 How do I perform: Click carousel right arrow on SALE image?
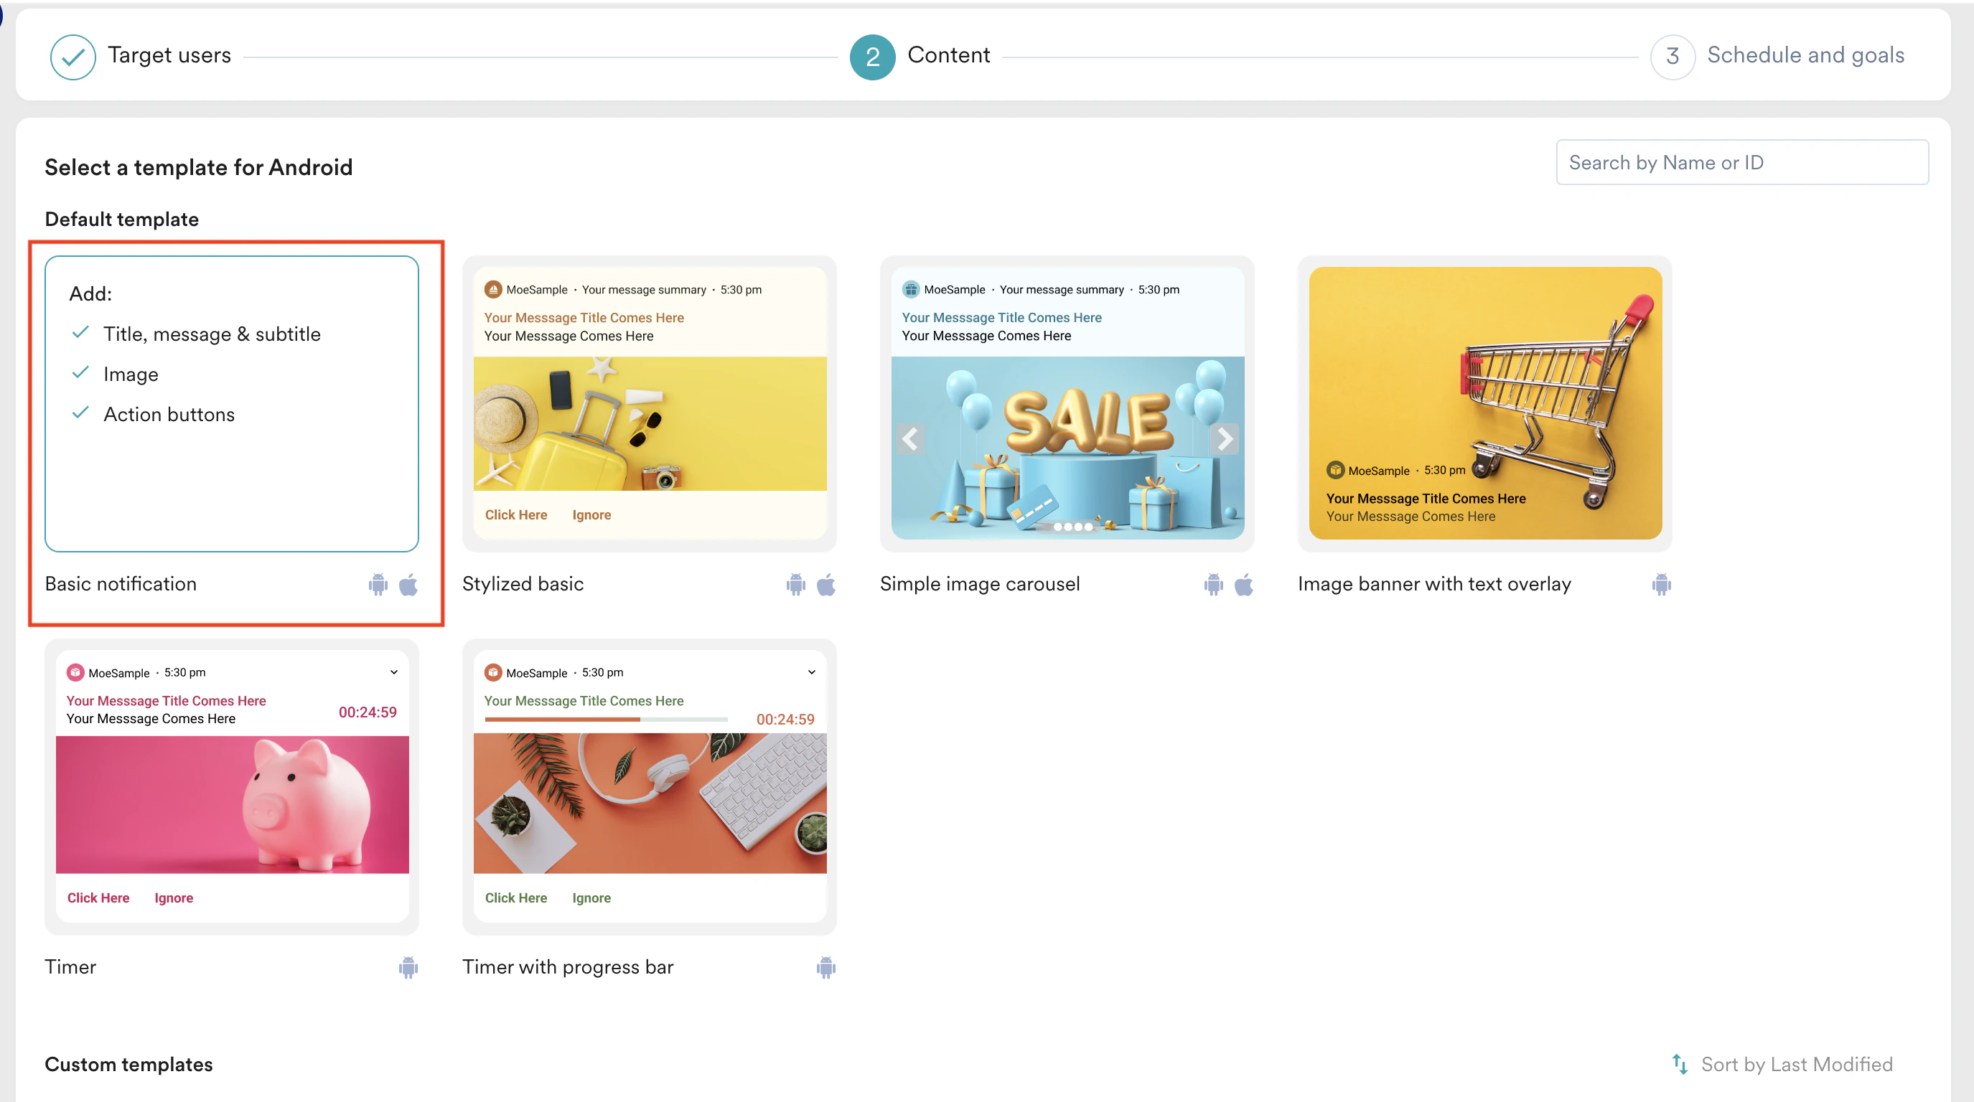(1224, 439)
